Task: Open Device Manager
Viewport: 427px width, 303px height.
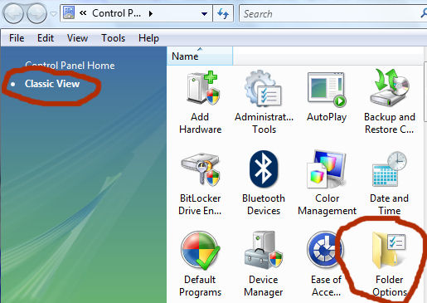Action: (264, 264)
